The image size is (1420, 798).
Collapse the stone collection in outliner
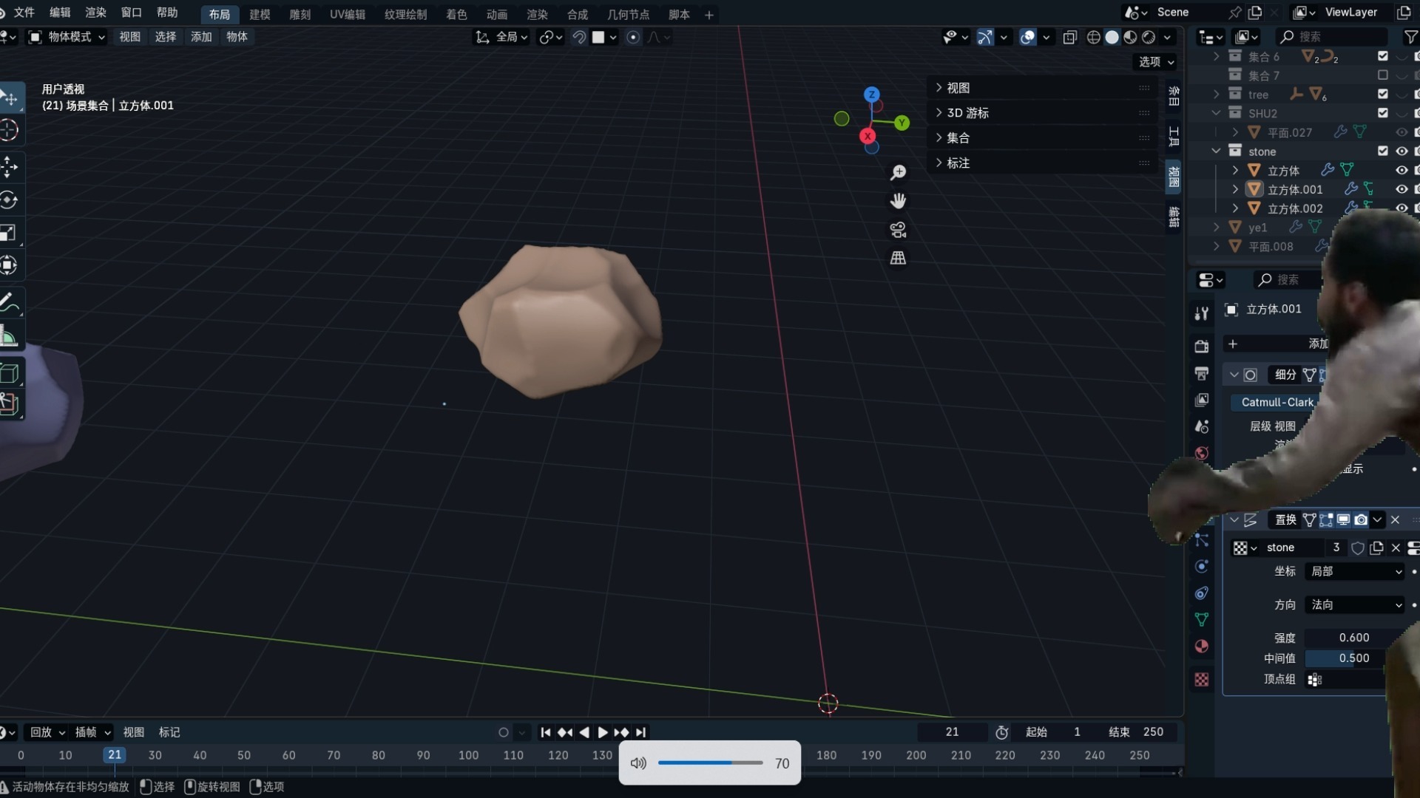1216,151
